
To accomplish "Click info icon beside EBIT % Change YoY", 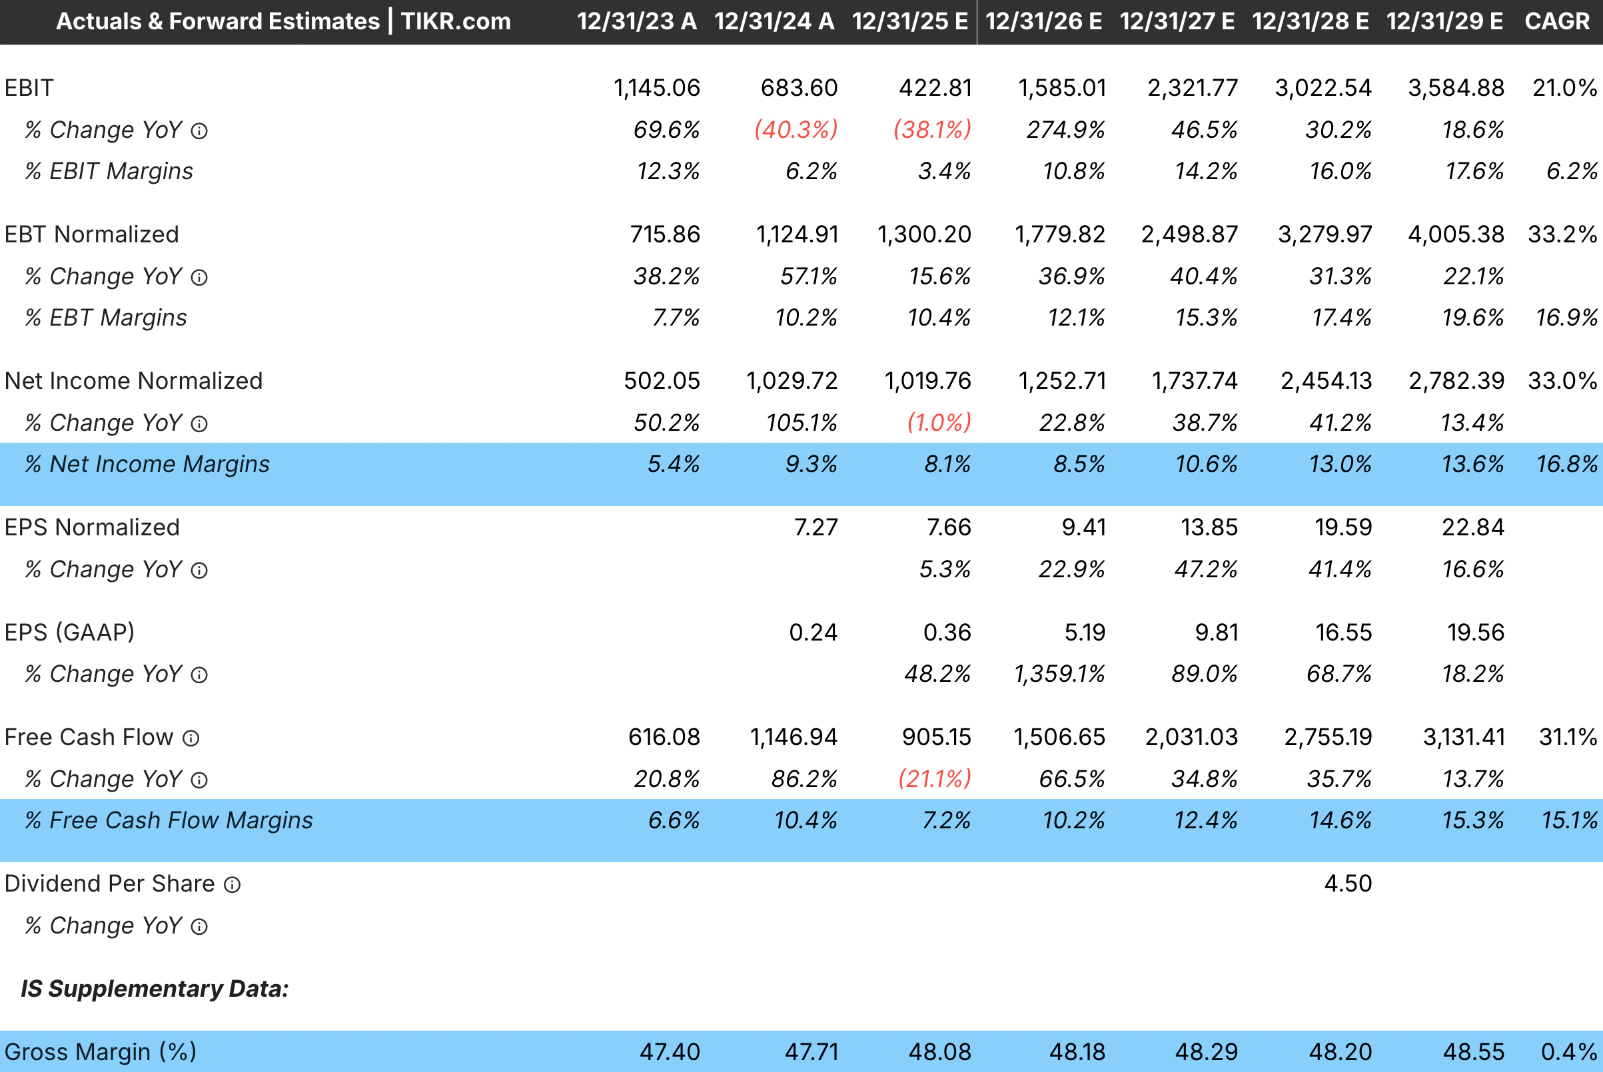I will pos(199,131).
